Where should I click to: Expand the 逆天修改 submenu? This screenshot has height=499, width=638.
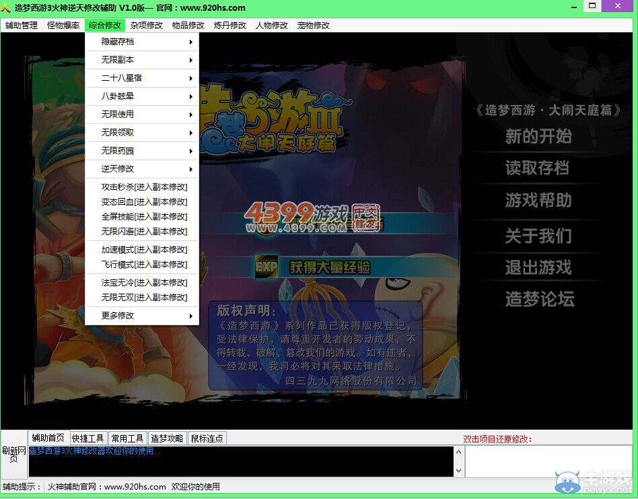141,168
